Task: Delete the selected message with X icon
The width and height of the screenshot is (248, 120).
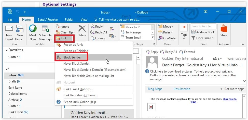Action: 82,31
